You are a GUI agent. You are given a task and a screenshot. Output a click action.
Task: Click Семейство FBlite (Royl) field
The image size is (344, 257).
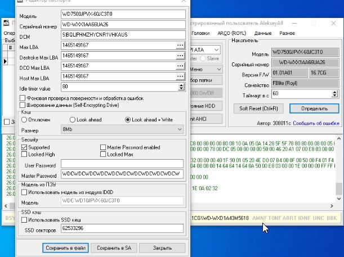click(x=305, y=83)
